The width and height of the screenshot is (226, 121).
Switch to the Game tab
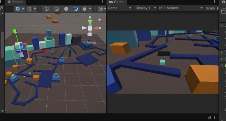(x=116, y=2)
